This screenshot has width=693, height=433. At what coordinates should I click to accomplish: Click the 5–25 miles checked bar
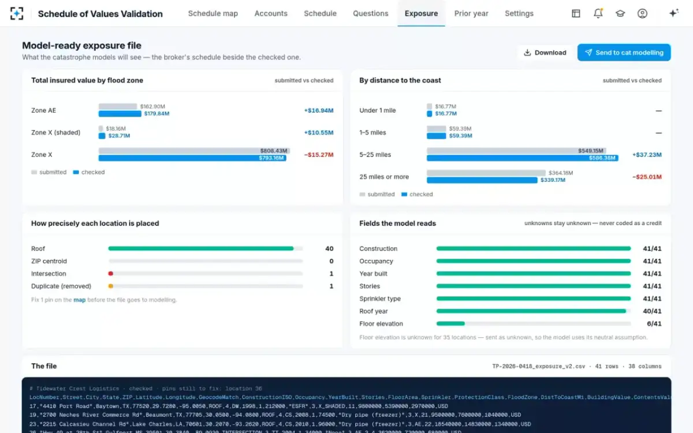point(523,158)
